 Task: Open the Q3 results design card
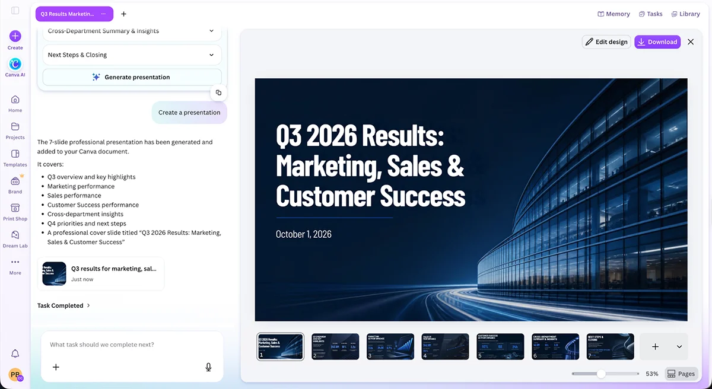[101, 273]
